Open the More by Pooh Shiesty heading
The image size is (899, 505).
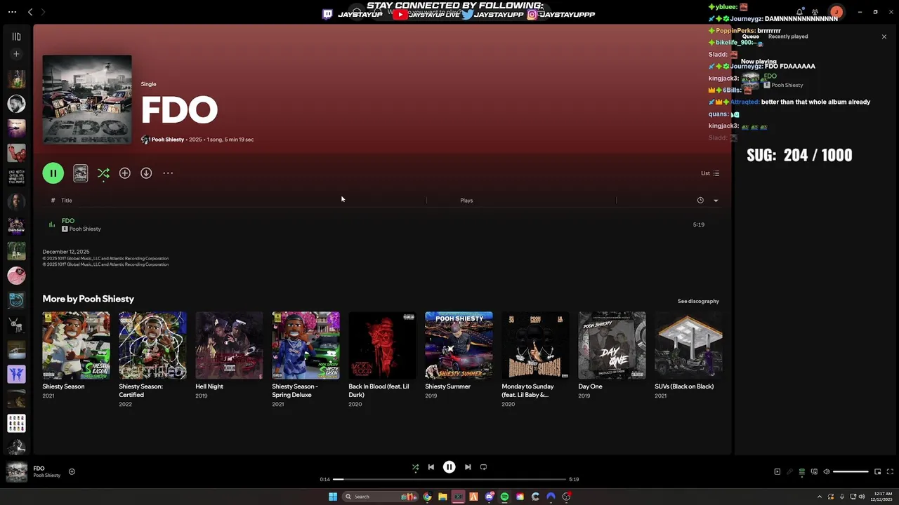[x=88, y=299]
